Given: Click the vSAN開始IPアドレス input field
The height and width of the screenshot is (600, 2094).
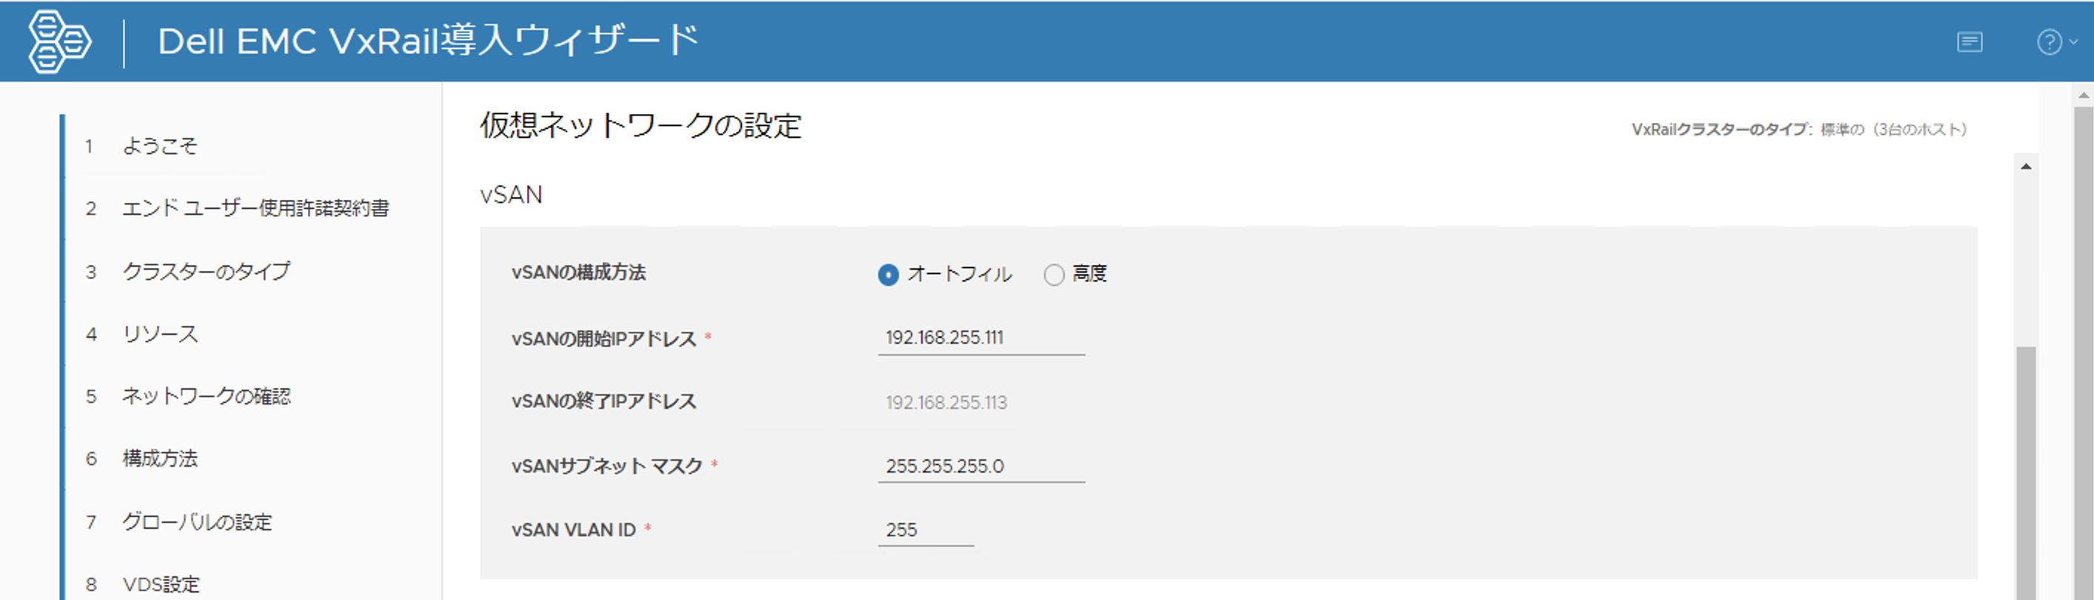Looking at the screenshot, I should click(980, 337).
